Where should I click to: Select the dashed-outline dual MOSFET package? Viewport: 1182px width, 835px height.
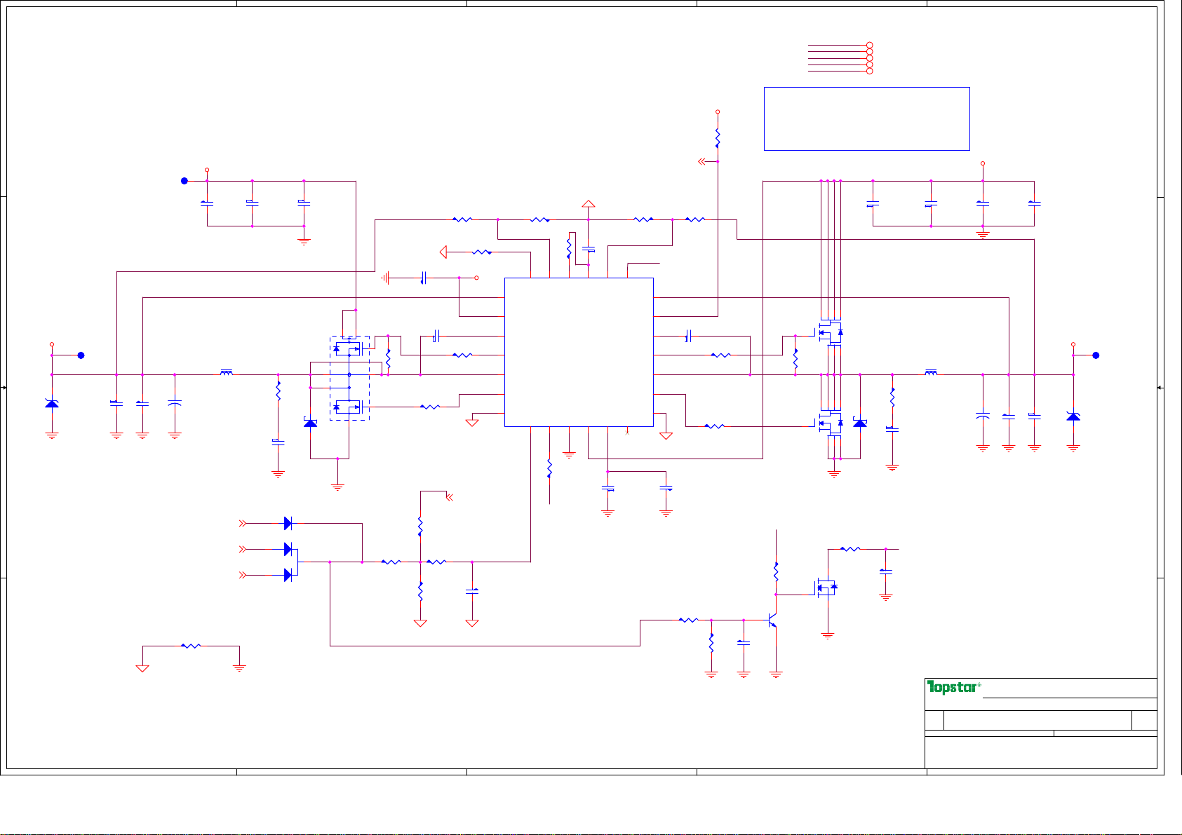point(349,378)
